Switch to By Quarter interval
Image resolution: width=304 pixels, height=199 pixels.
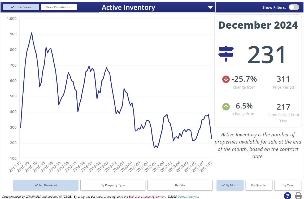coord(259,185)
